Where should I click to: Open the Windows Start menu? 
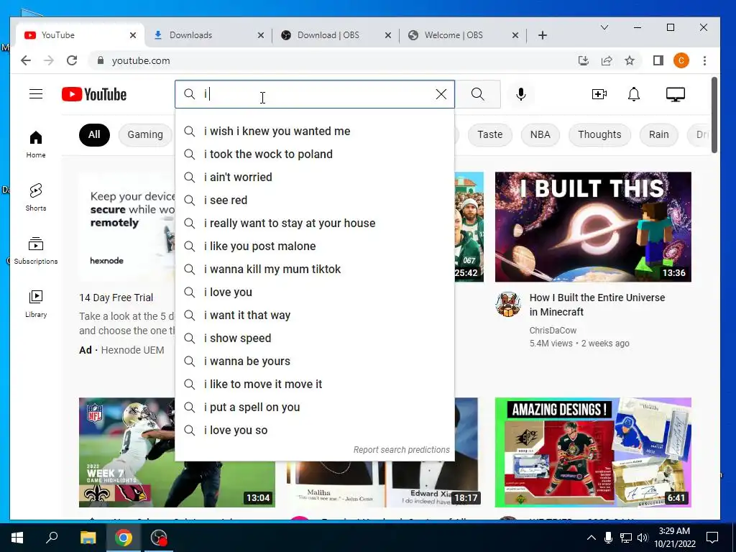pos(17,538)
